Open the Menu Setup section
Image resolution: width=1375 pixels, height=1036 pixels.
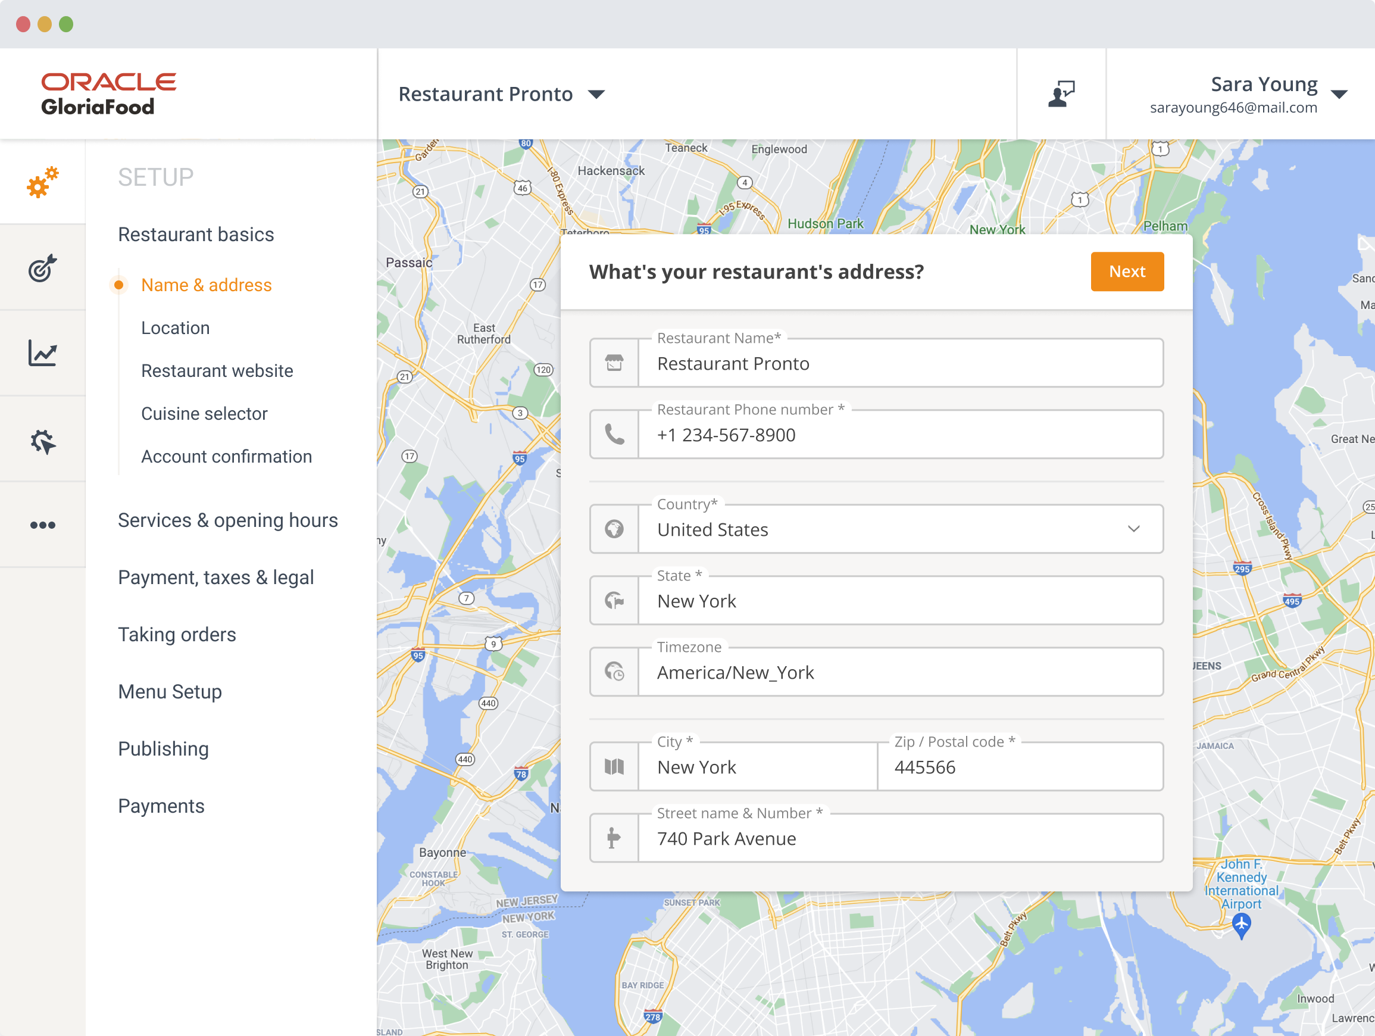click(x=170, y=691)
